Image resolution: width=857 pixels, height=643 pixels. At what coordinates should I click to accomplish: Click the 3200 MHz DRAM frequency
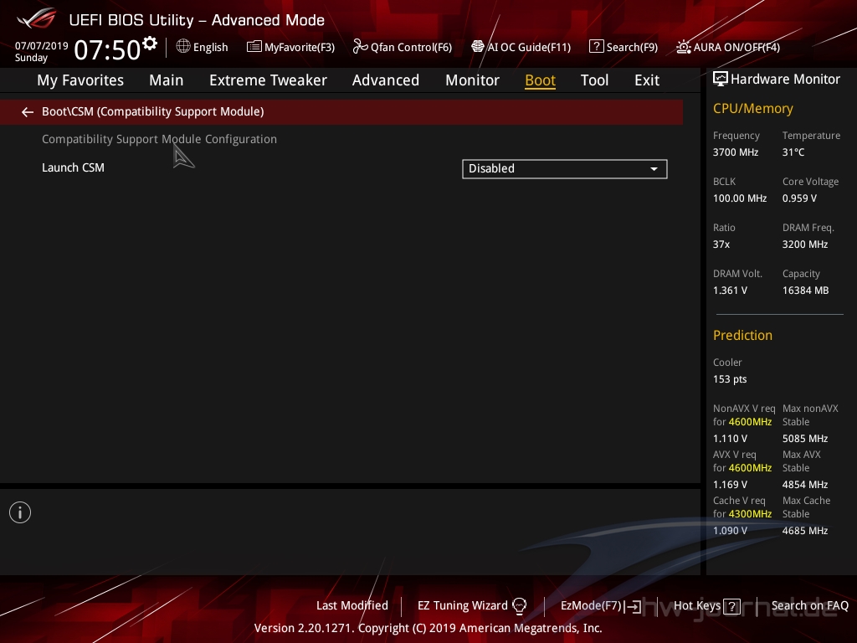[804, 244]
